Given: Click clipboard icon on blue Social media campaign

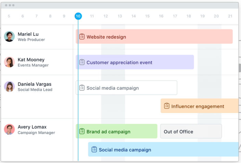Looking at the screenshot, I should click(94, 149).
